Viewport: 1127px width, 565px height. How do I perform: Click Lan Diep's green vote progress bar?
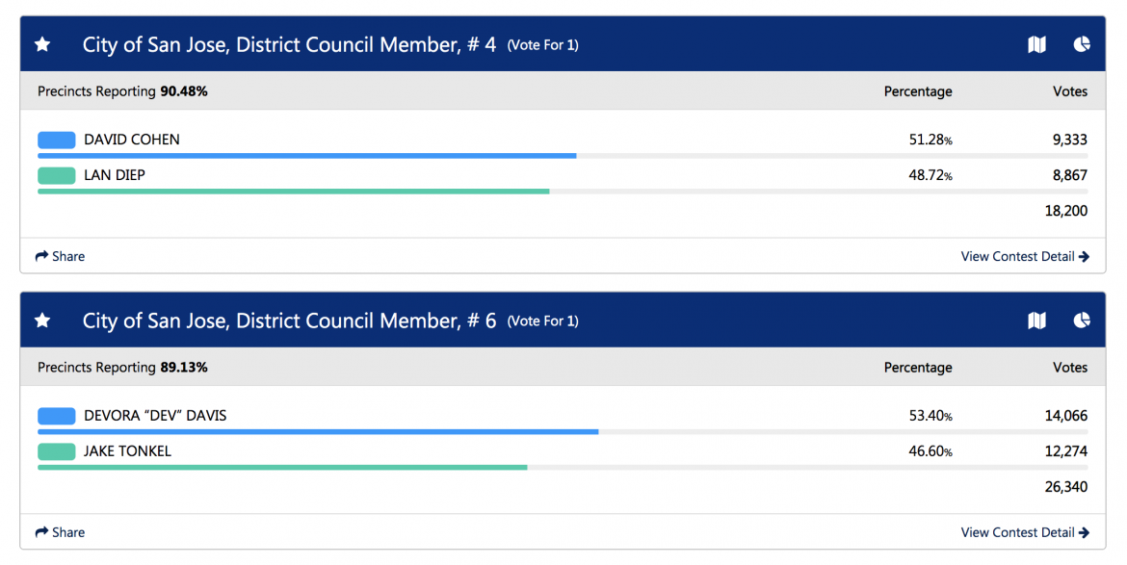[x=293, y=192]
